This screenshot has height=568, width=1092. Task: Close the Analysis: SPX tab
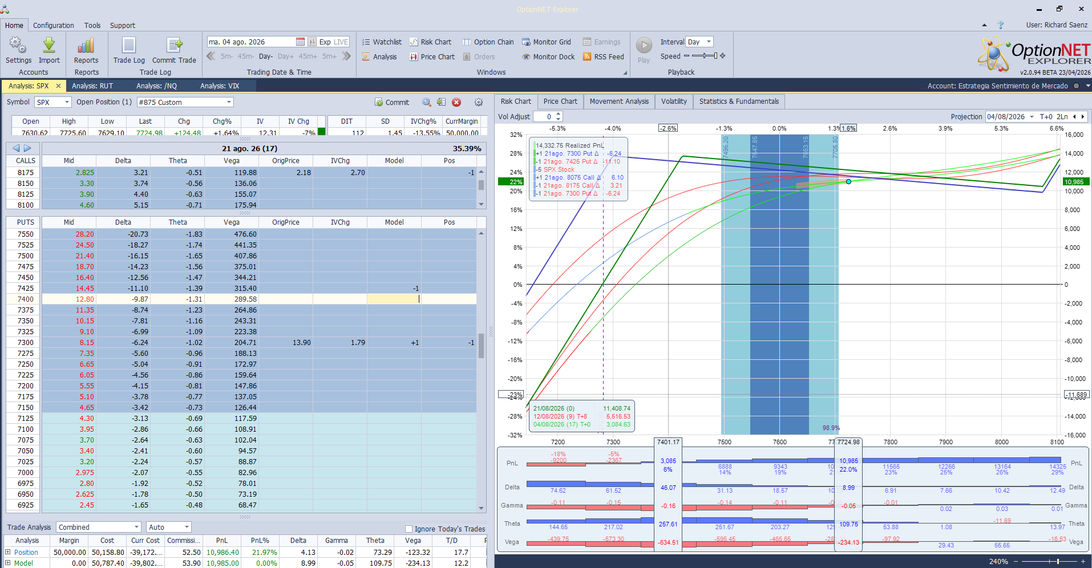pyautogui.click(x=58, y=86)
